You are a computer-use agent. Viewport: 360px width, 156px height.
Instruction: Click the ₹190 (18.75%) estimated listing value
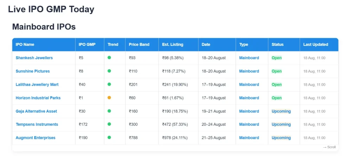175,111
